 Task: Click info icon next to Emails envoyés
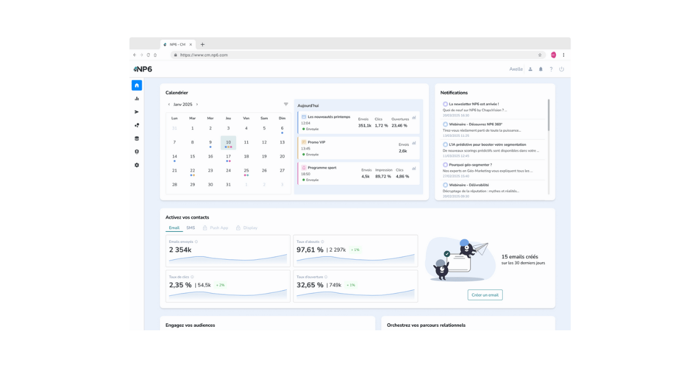click(x=196, y=242)
